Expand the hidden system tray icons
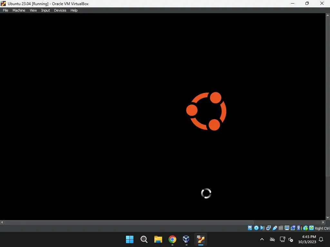 click(262, 239)
